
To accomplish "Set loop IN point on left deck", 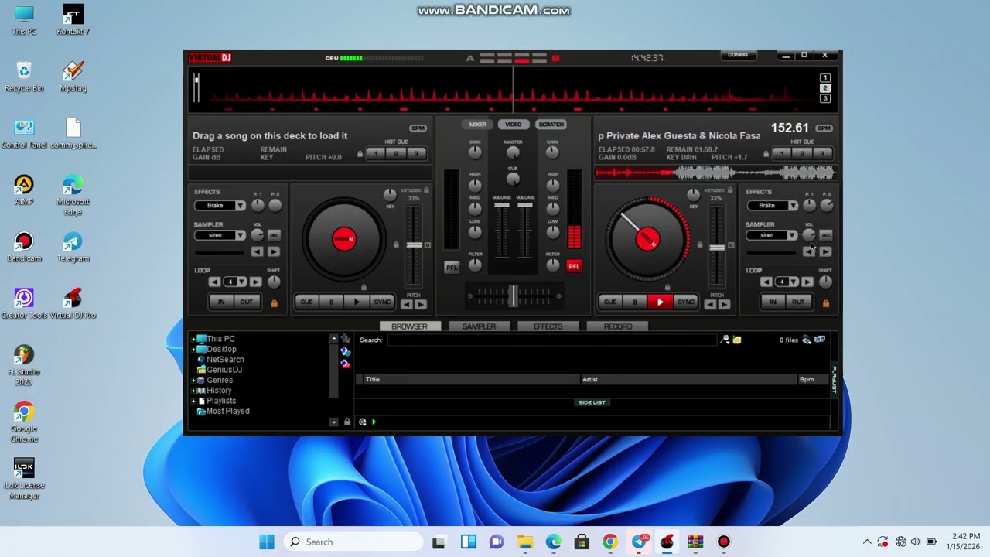I will click(x=221, y=302).
